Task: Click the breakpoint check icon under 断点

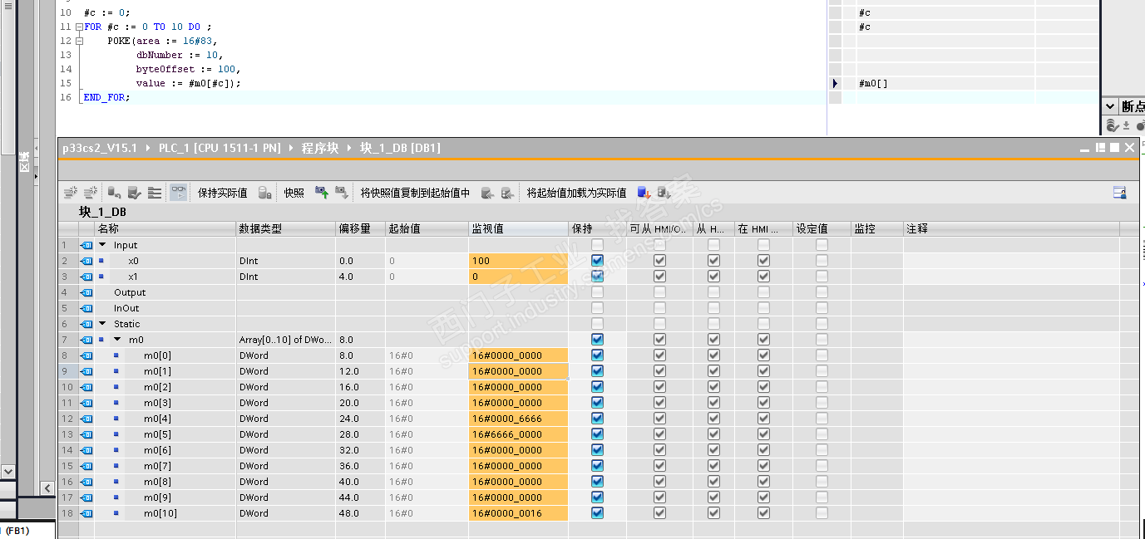Action: click(1113, 125)
